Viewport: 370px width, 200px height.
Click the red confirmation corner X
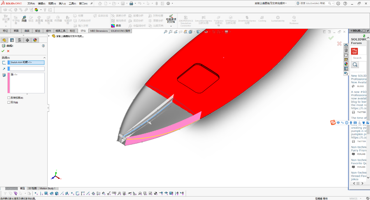(x=339, y=43)
